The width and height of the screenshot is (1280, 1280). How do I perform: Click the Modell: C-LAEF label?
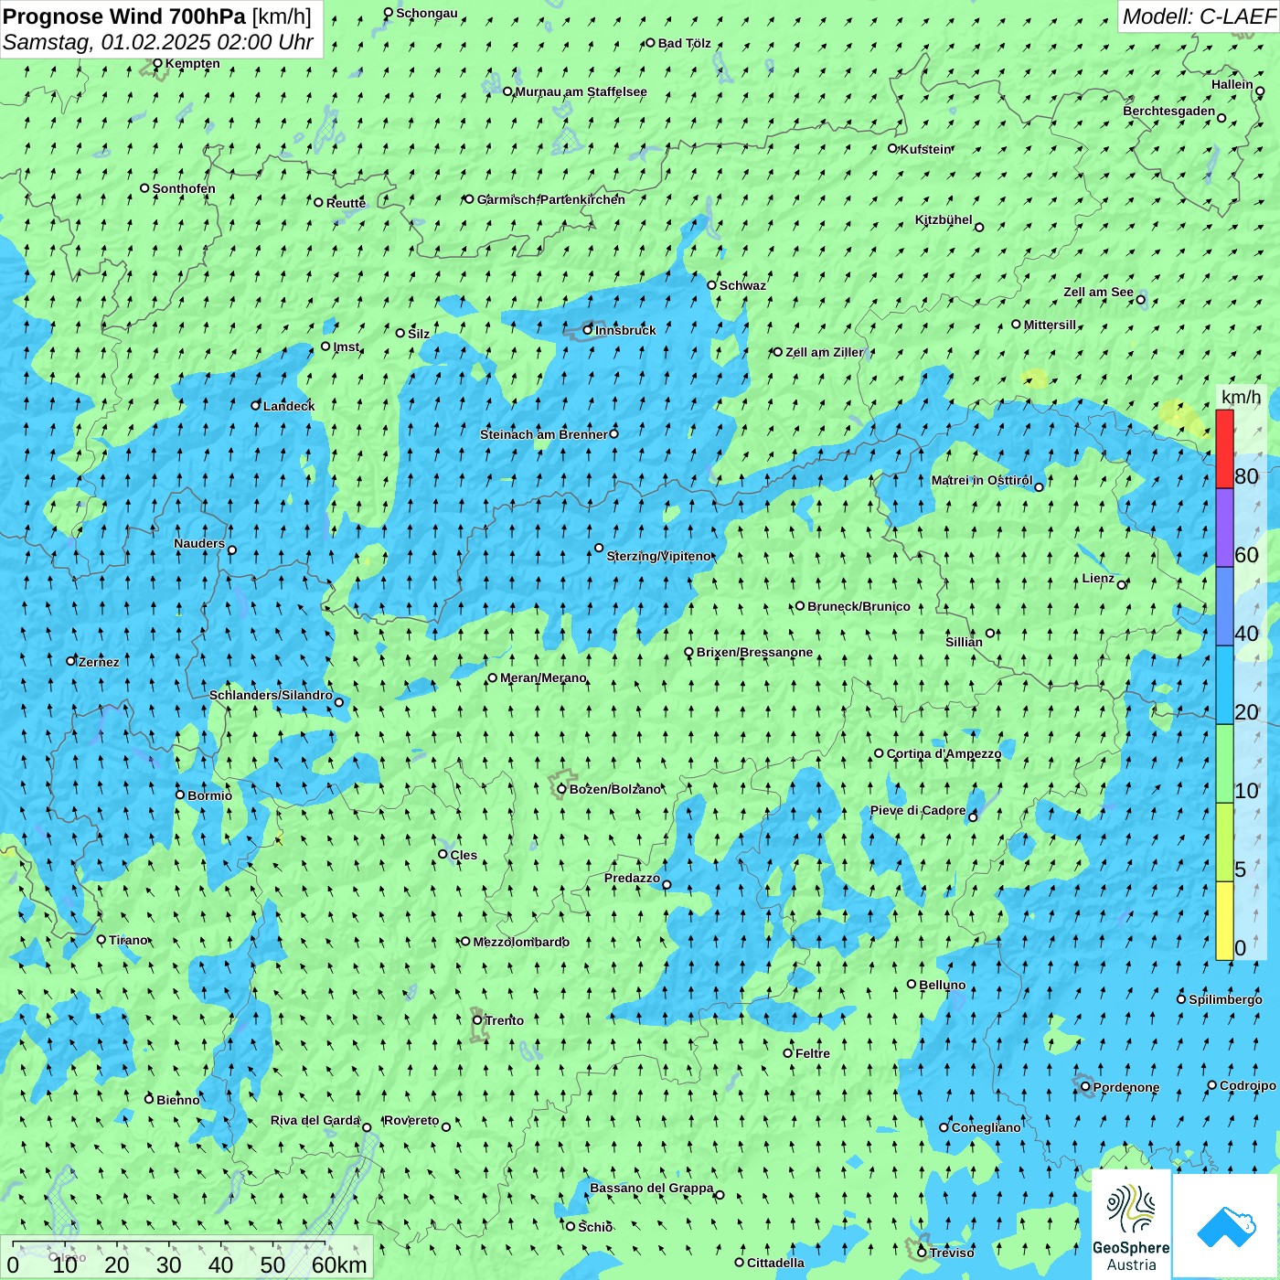[x=1199, y=16]
